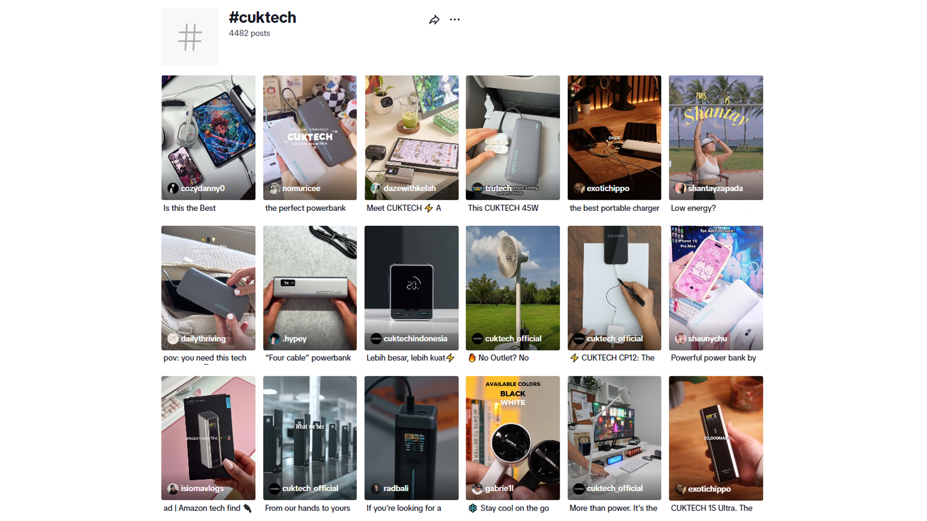
Task: Click radbali's profile avatar
Action: (x=376, y=489)
